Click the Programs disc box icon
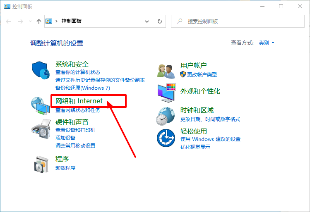 point(41,164)
